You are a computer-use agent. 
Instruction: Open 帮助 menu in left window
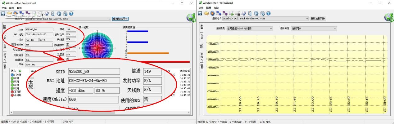click(x=19, y=8)
